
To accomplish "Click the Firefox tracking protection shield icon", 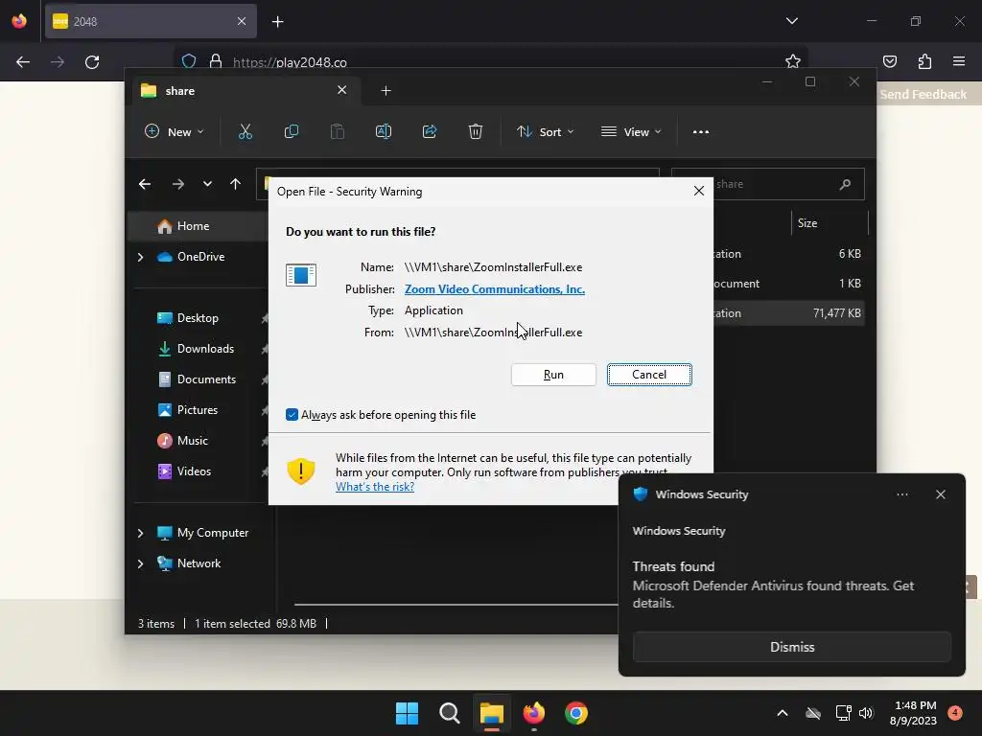I will (189, 61).
